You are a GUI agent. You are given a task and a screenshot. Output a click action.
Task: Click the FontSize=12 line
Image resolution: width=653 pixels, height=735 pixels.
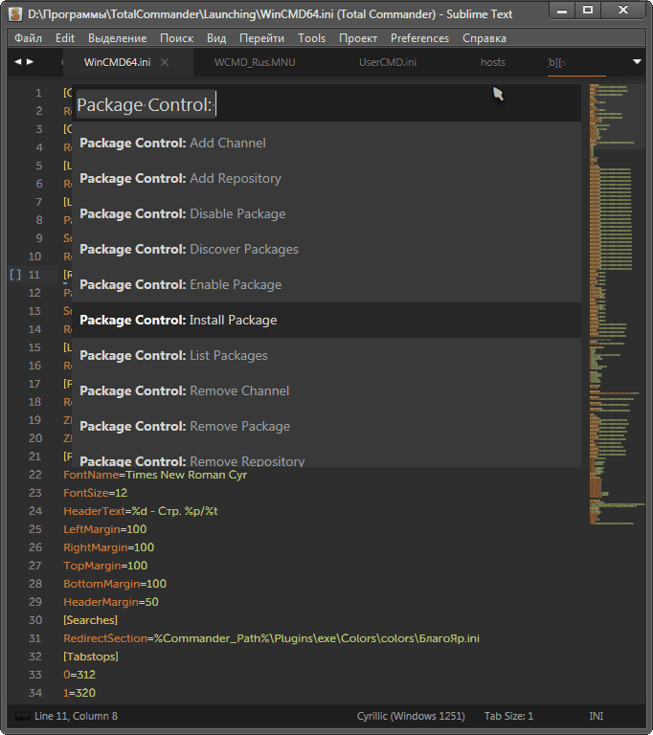pyautogui.click(x=95, y=493)
